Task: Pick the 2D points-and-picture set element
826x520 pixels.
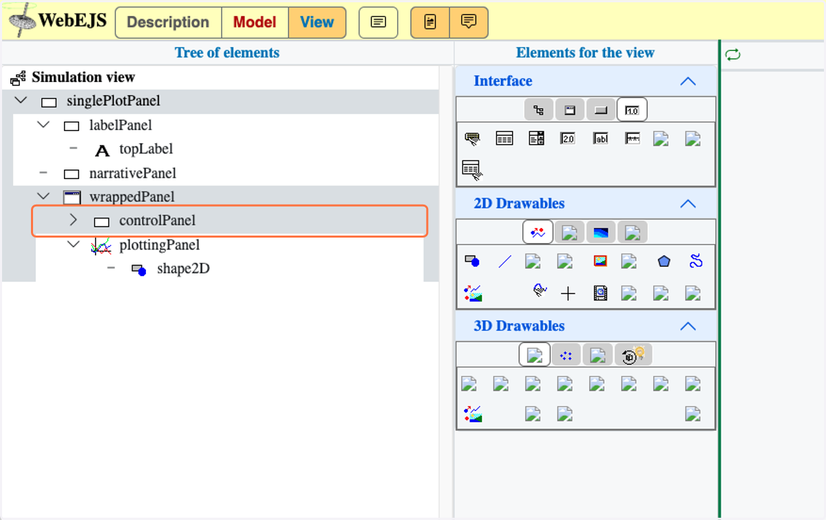Action: [x=473, y=294]
